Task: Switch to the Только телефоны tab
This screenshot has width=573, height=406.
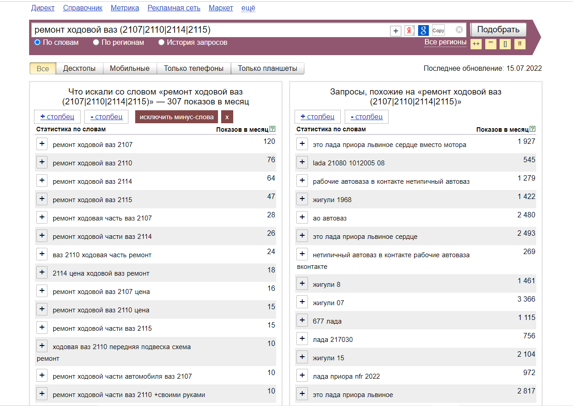Action: tap(194, 69)
